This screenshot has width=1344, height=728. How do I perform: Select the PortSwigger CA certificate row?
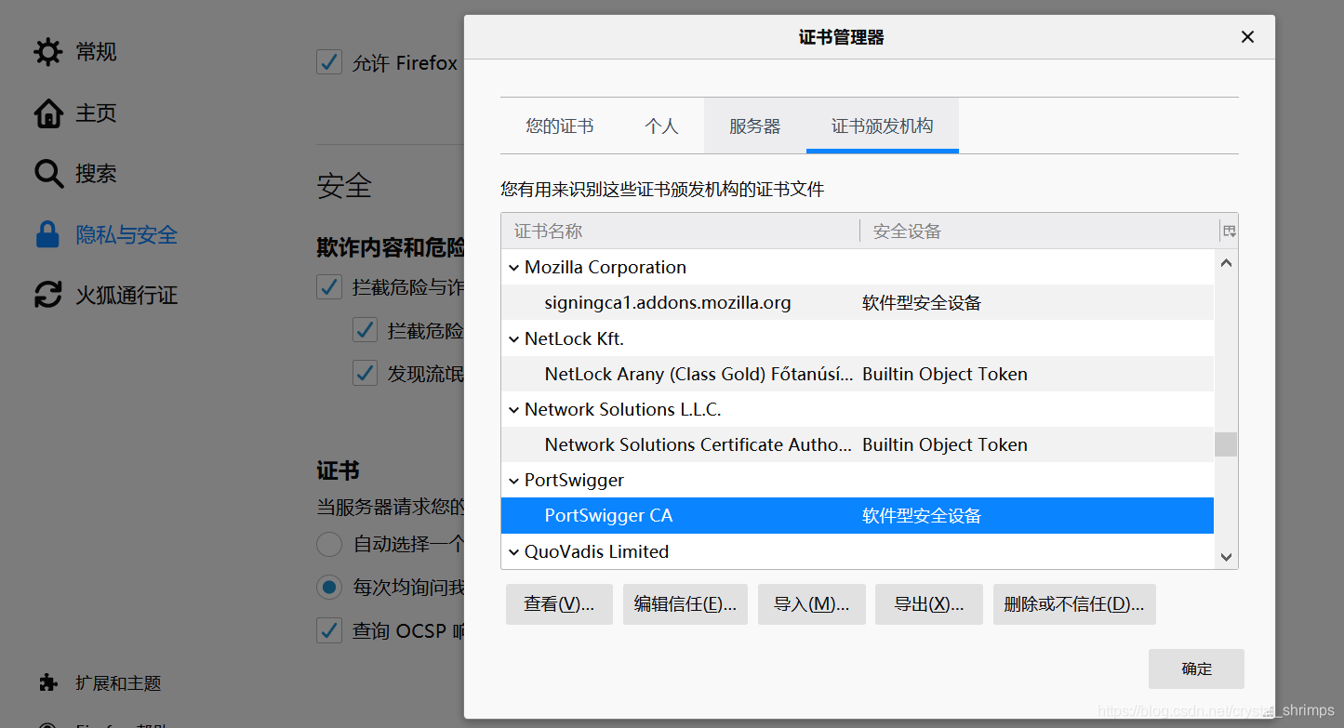858,516
